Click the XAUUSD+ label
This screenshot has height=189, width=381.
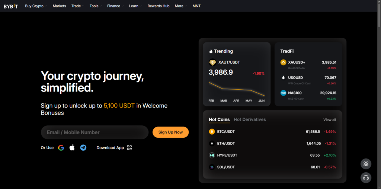point(297,63)
